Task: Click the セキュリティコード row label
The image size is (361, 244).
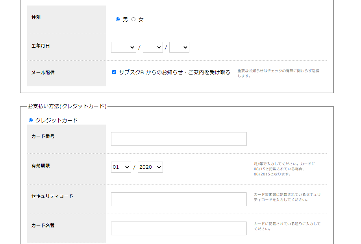Action: [x=52, y=196]
